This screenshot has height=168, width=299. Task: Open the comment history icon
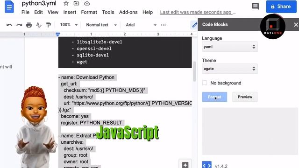255,6
